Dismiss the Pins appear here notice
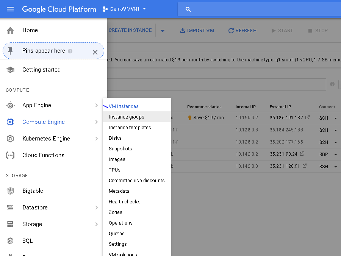 coord(95,52)
